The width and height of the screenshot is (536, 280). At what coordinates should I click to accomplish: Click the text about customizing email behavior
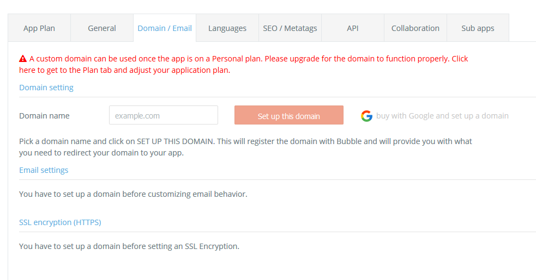point(133,194)
